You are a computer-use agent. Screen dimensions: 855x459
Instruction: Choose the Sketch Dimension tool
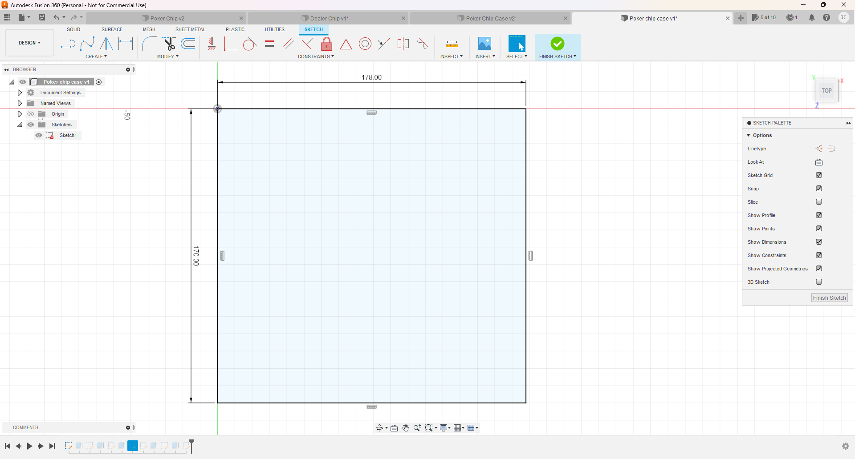pos(126,44)
